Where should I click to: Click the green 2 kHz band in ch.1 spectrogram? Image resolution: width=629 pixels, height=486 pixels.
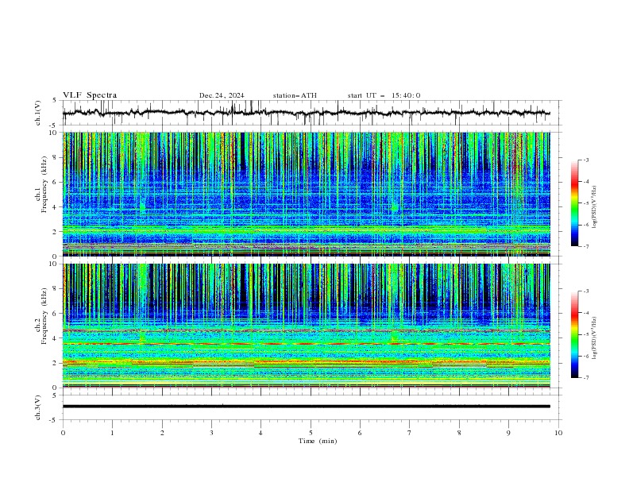(x=306, y=231)
